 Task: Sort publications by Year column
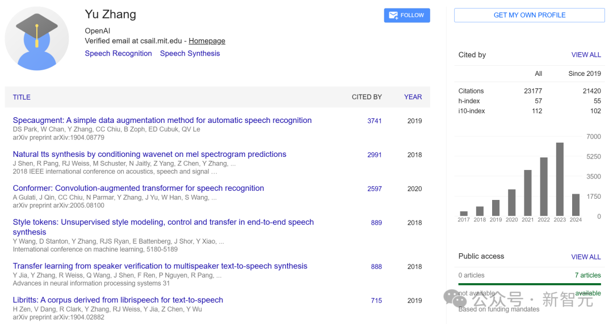click(413, 97)
